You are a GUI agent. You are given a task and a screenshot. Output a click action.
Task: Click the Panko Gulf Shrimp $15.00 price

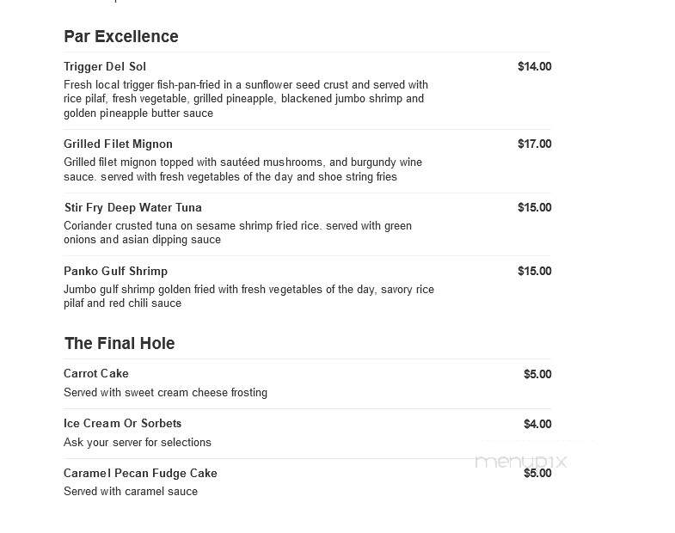click(534, 271)
